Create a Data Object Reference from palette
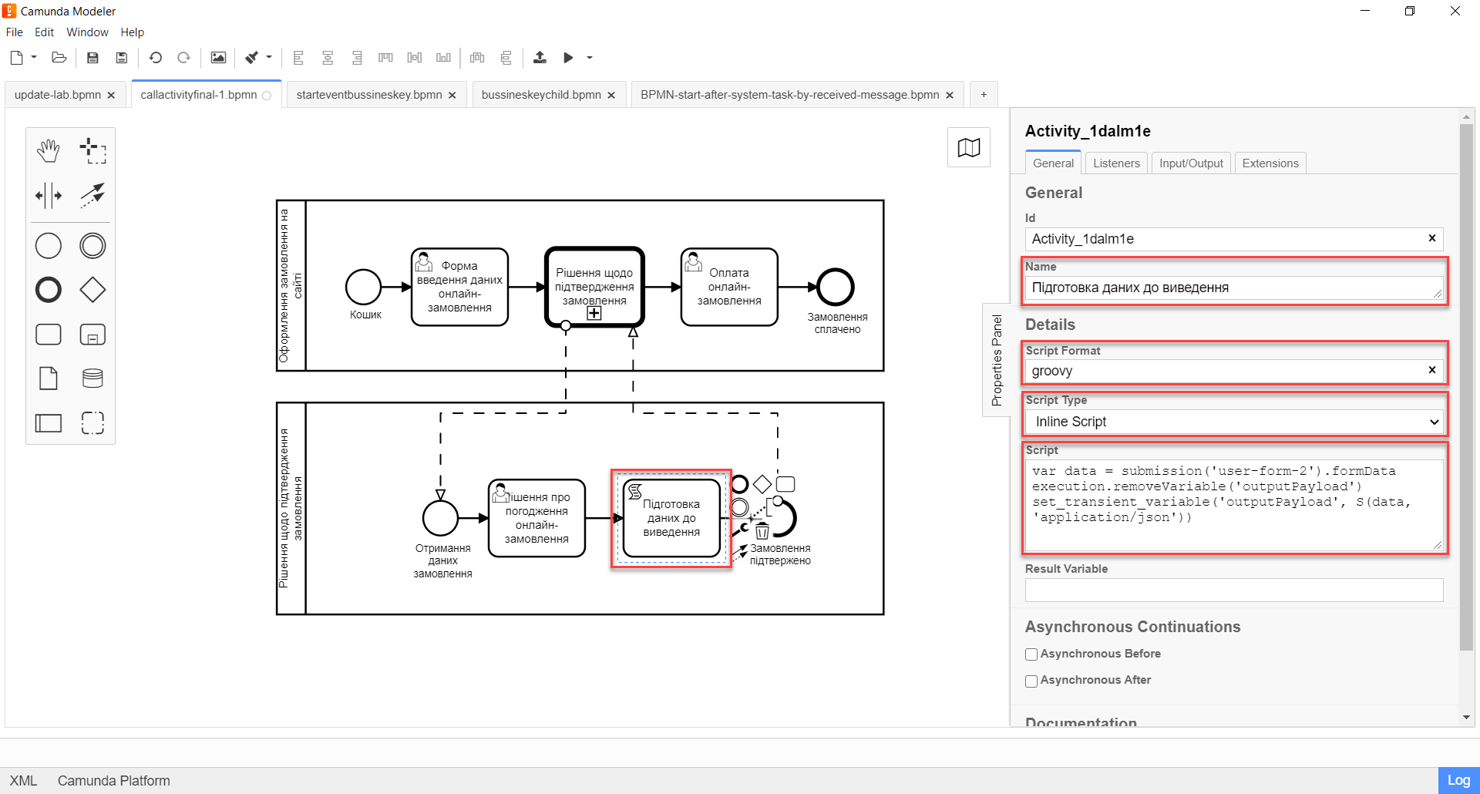1480x794 pixels. click(49, 378)
